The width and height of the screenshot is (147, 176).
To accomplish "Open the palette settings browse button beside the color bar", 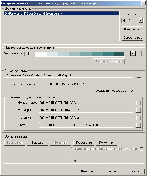I will pyautogui.click(x=139, y=53).
